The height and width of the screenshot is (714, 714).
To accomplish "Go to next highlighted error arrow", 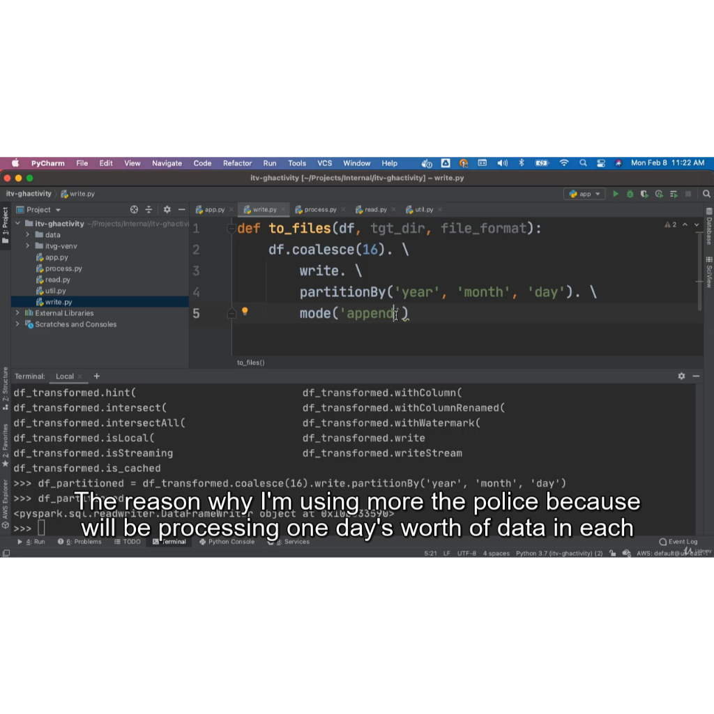I will point(697,225).
